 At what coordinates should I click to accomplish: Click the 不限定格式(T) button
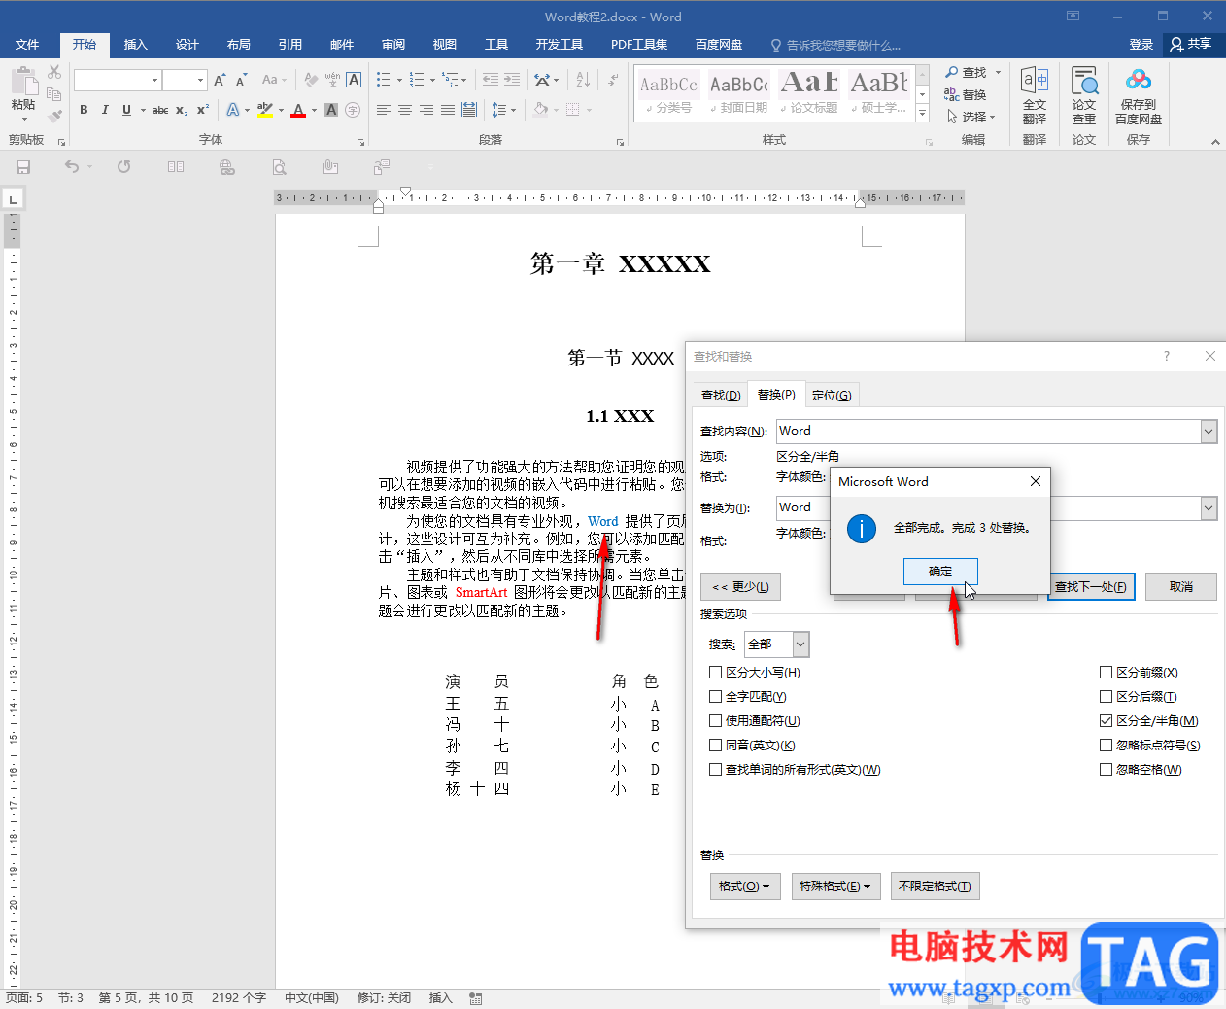click(935, 886)
